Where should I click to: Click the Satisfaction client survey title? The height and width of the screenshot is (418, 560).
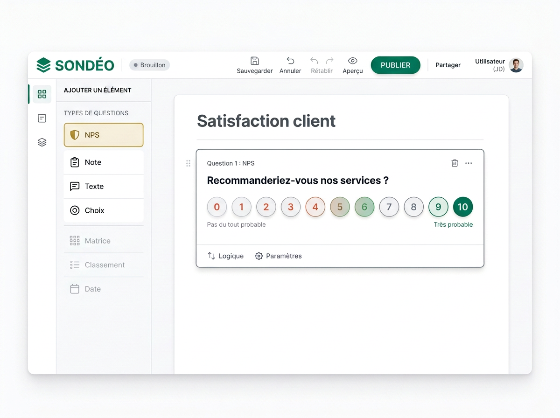coord(266,121)
